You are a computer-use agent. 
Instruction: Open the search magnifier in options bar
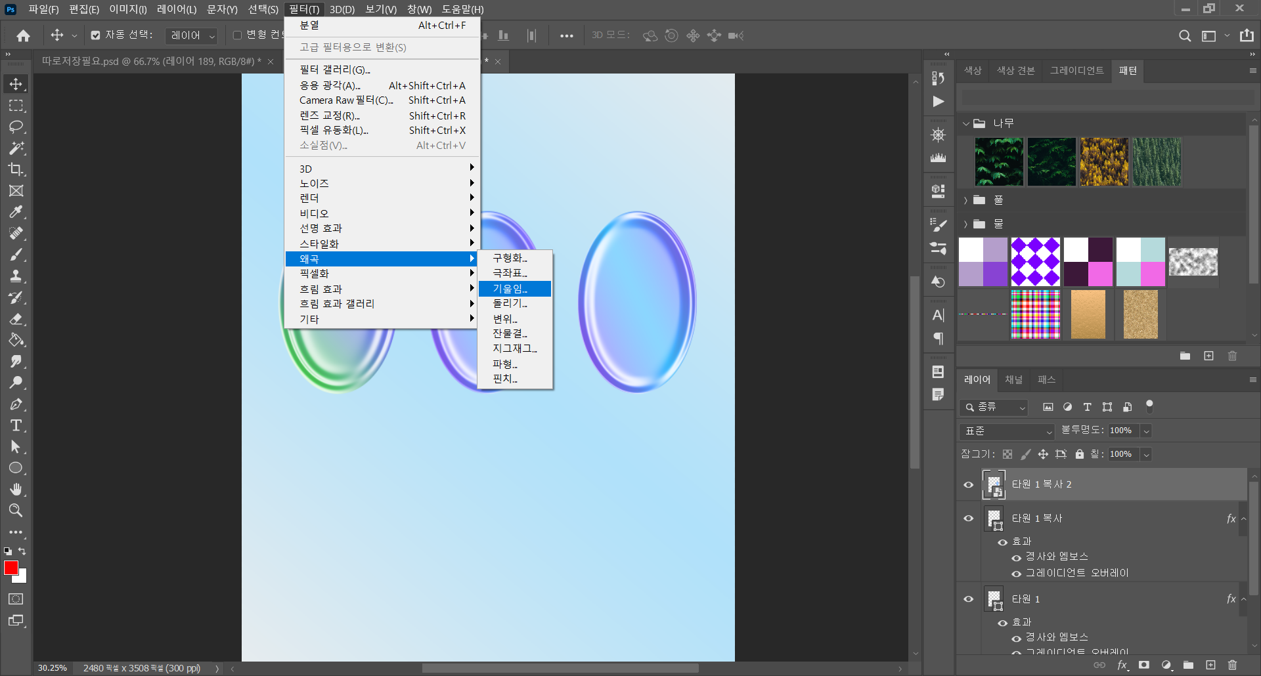coord(1185,35)
